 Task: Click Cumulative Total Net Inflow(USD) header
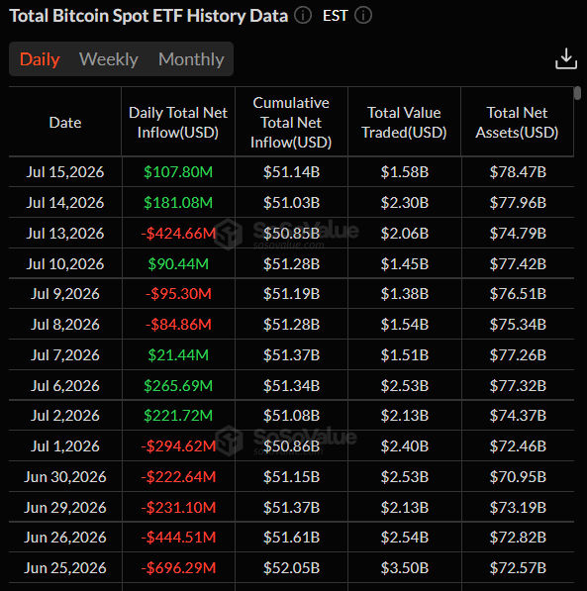coord(291,123)
